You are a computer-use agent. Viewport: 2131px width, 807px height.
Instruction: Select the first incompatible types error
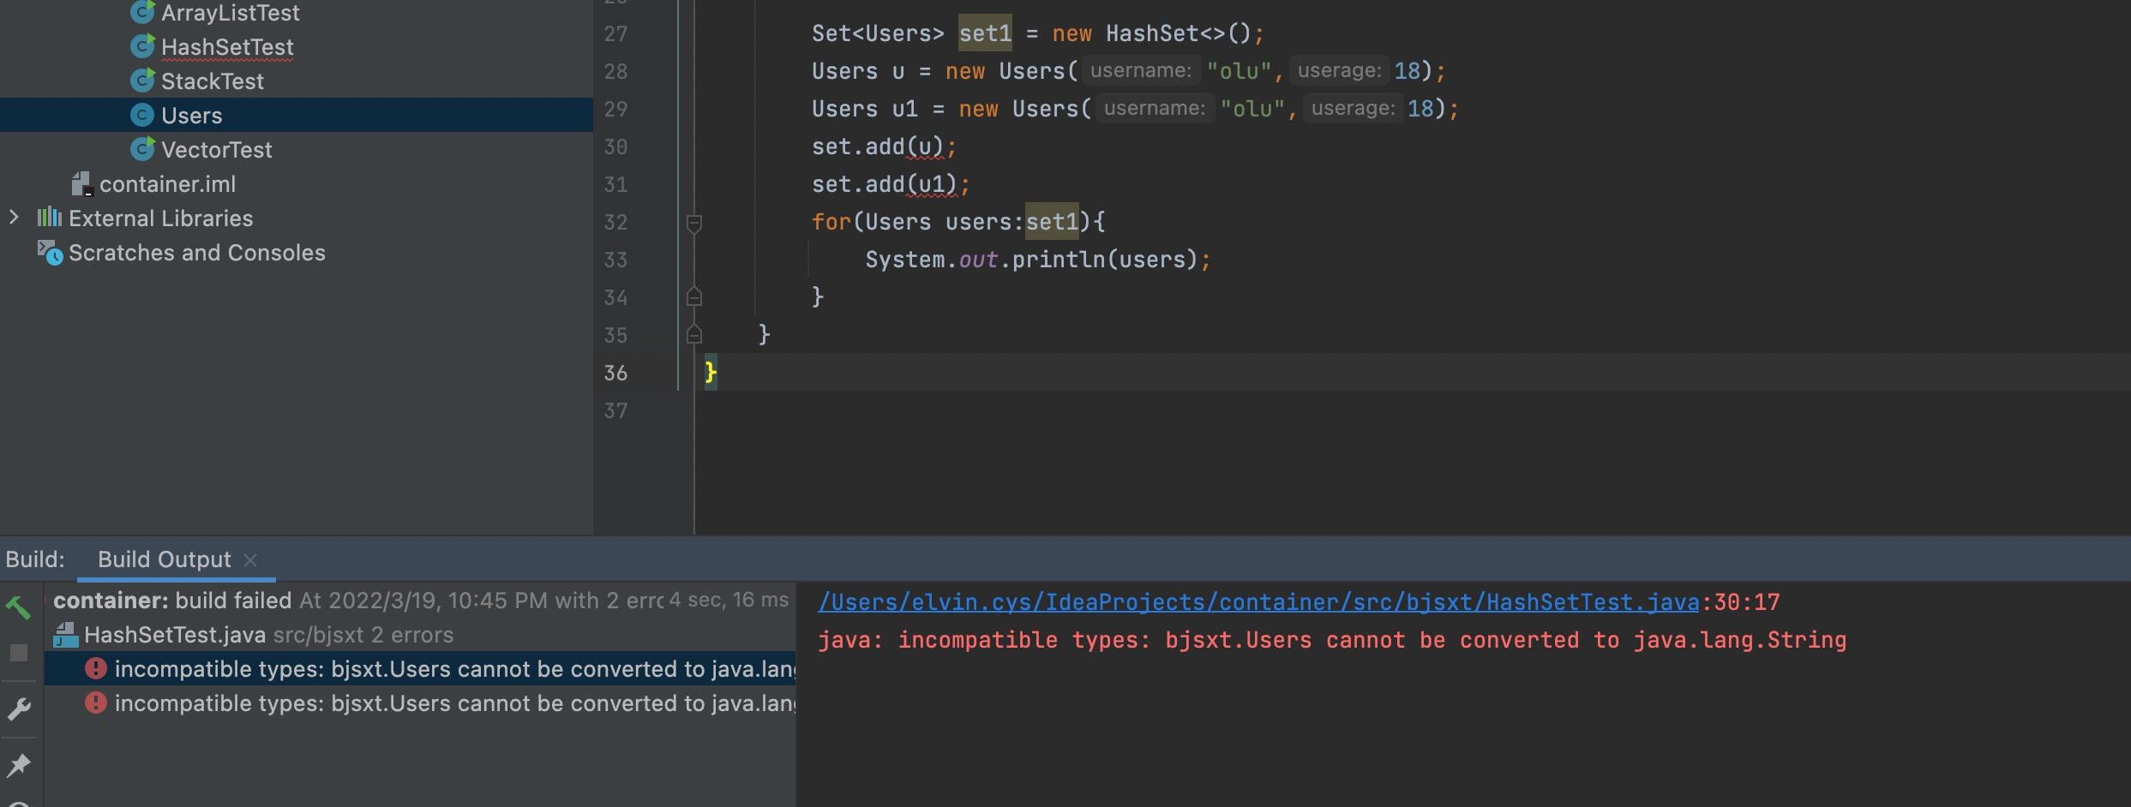(420, 668)
